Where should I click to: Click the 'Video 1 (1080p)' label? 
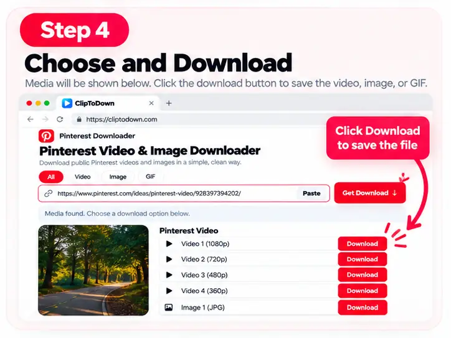pyautogui.click(x=205, y=244)
